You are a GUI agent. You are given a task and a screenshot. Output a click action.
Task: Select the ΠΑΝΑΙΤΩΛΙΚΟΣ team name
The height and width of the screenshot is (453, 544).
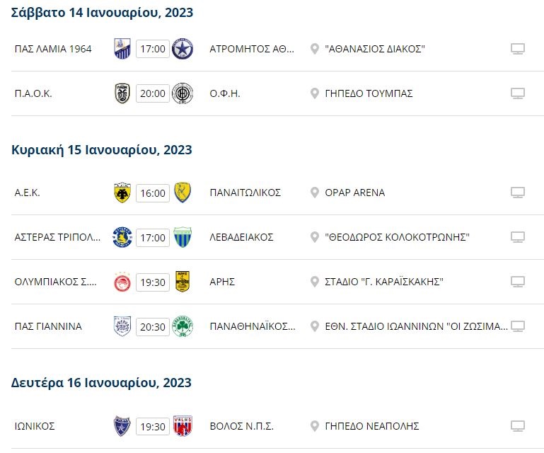pos(245,193)
